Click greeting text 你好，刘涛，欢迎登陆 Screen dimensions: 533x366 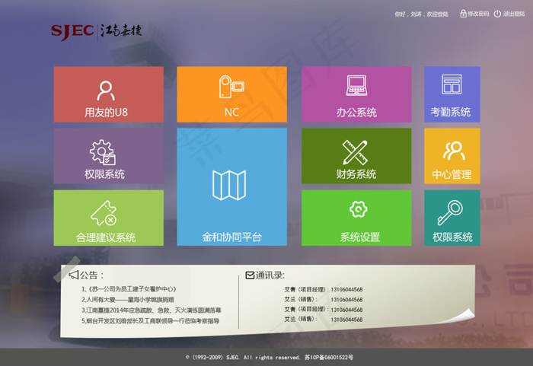(421, 14)
